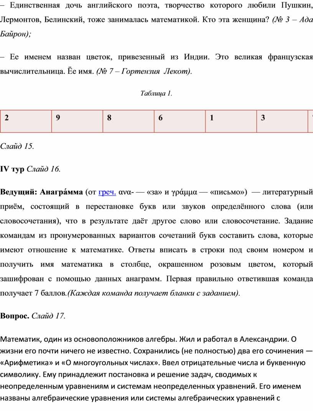The width and height of the screenshot is (313, 411).
Task: Select table cell containing number 9
Action: 77,121
